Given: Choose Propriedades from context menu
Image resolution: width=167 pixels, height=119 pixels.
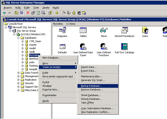Looking at the screenshot, I should pos(58,95).
